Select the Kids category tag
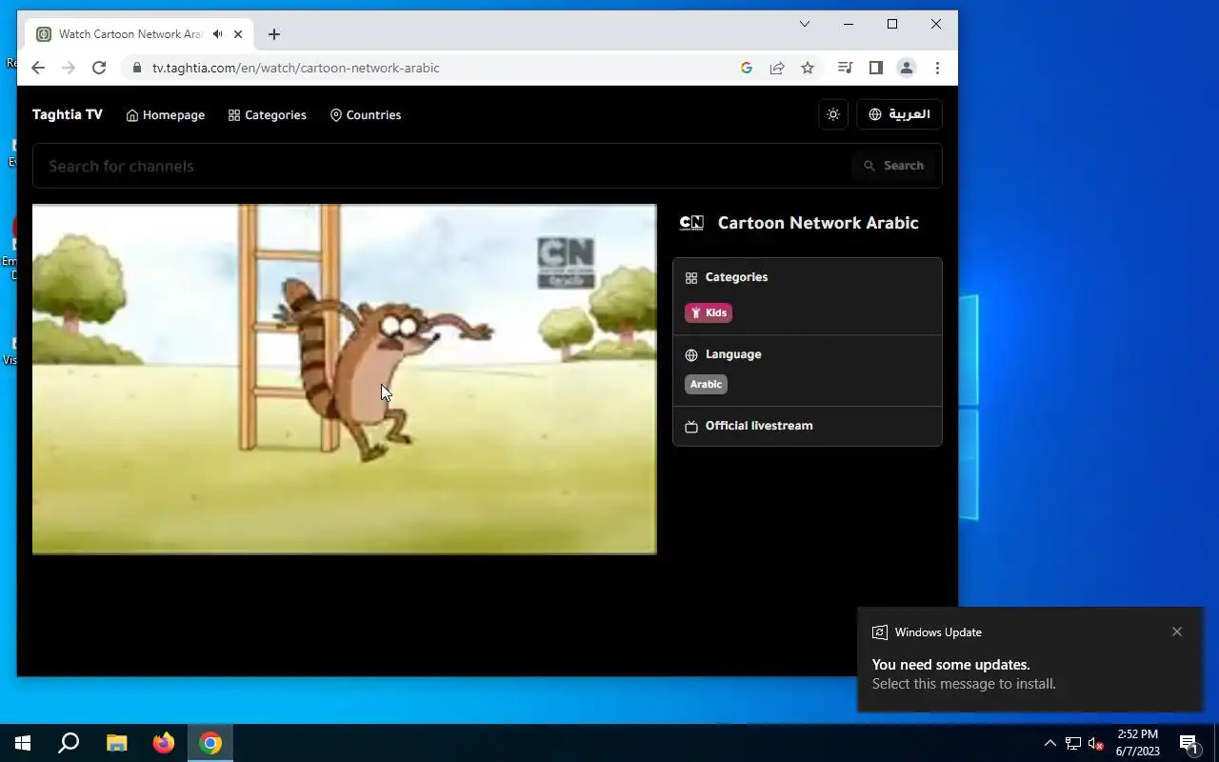1219x762 pixels. 709,312
